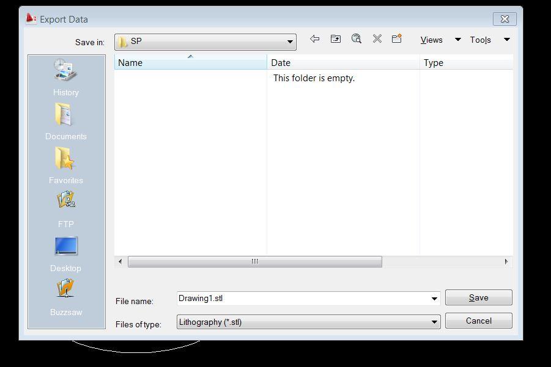Go back to previous folder
551x367 pixels.
(x=314, y=39)
